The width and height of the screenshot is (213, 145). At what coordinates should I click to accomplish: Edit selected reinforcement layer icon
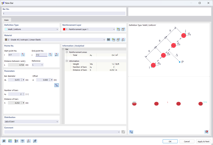123,29
